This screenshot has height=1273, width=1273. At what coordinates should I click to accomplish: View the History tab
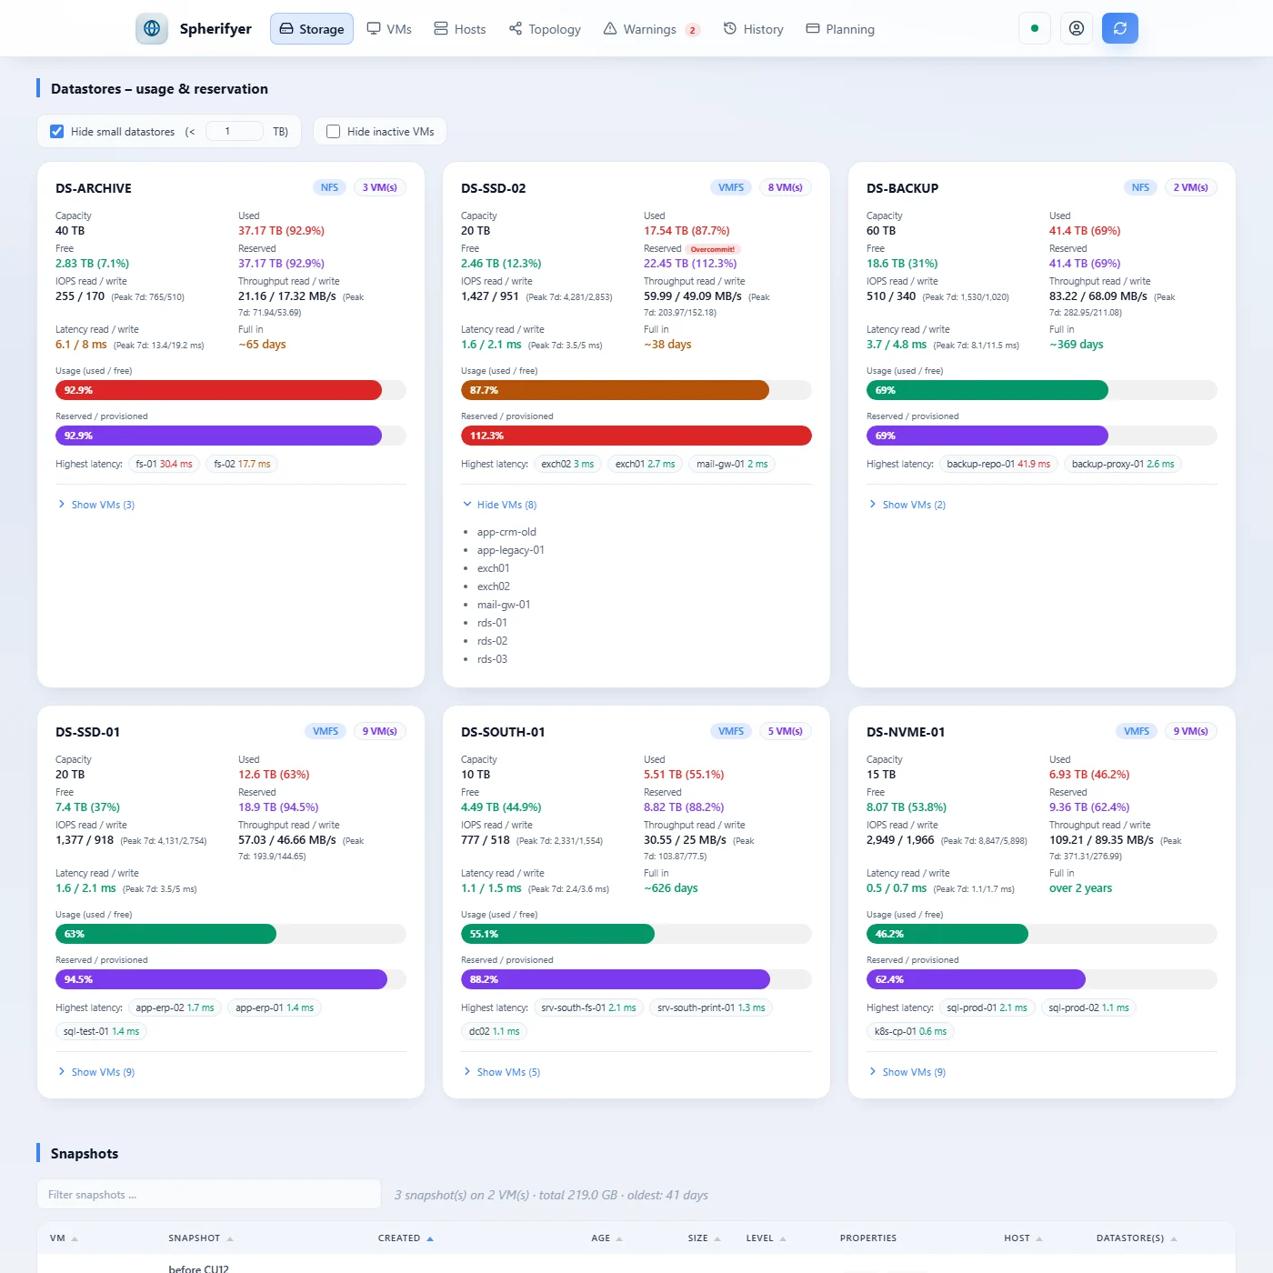(x=753, y=29)
